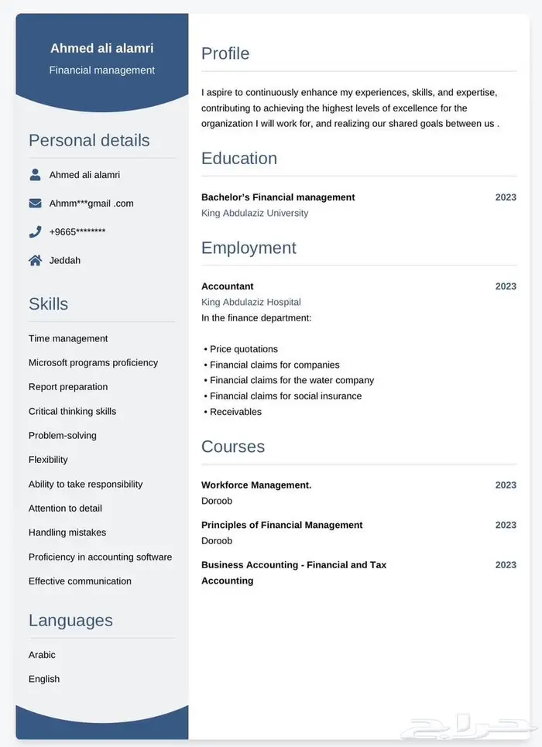
Task: Click the person icon in Personal details
Action: (x=35, y=174)
